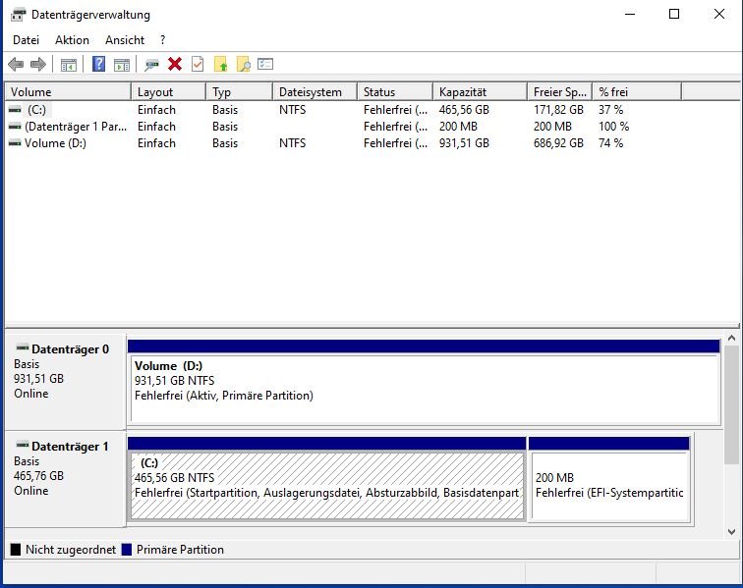The image size is (743, 588).
Task: Sort by the Status column header
Action: click(x=395, y=92)
